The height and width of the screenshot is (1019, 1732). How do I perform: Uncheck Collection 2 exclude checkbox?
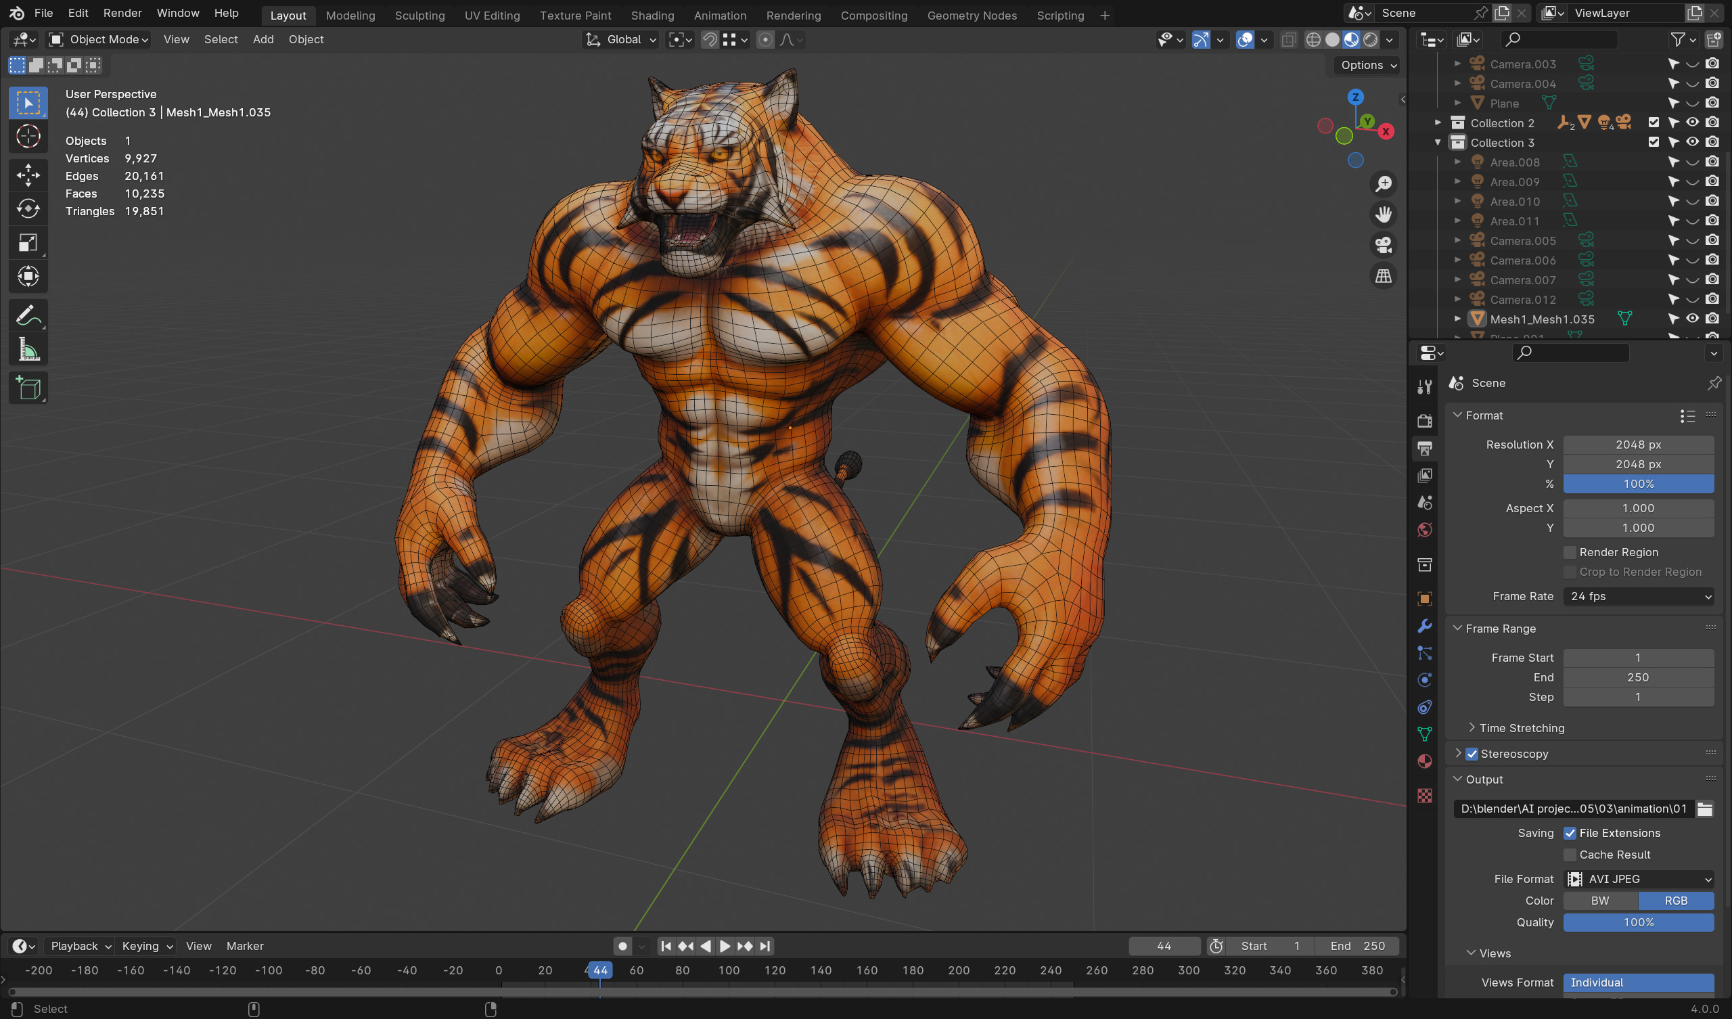pyautogui.click(x=1654, y=123)
